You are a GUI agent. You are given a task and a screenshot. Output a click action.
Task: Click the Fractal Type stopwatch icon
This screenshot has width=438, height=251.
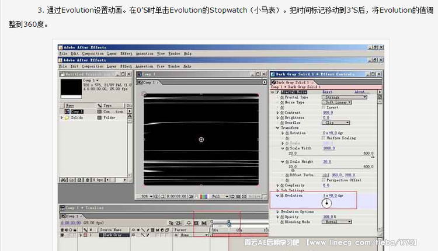[282, 97]
